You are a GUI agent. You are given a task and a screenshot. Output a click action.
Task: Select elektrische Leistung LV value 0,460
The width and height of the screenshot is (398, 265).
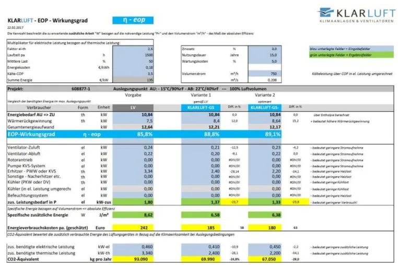(x=133, y=247)
